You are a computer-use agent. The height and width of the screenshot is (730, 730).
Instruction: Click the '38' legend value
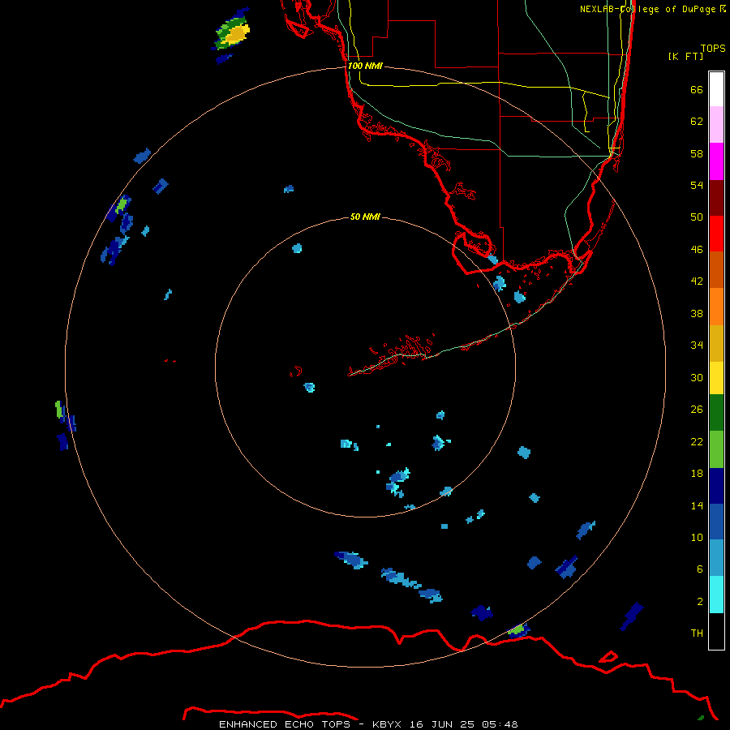click(x=697, y=313)
